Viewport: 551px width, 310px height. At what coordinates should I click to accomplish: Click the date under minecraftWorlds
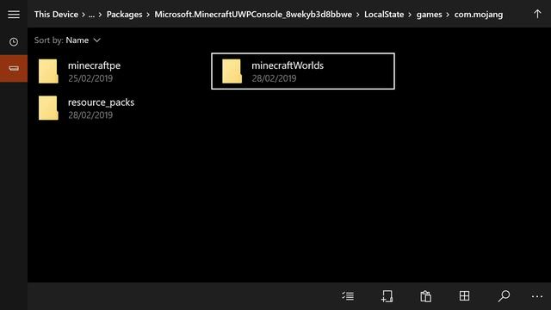pos(274,78)
